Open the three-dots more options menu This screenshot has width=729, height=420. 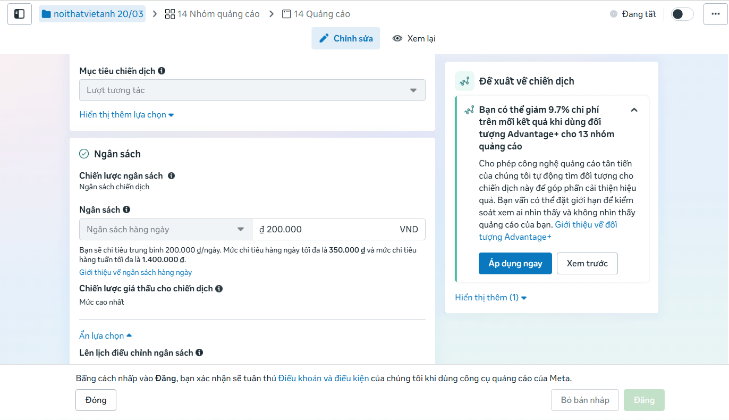pyautogui.click(x=715, y=14)
